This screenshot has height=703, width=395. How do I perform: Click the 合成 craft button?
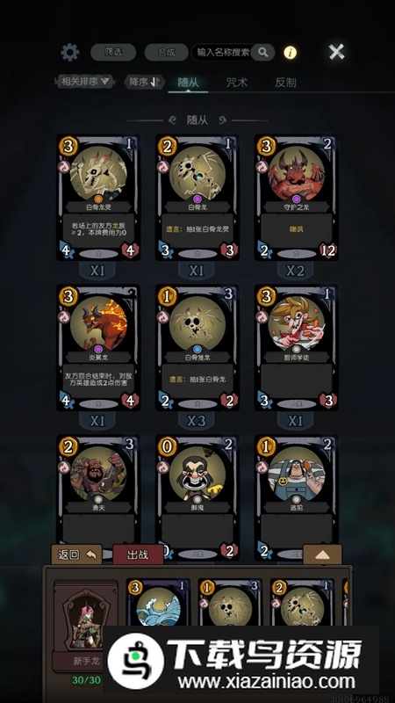tap(167, 53)
